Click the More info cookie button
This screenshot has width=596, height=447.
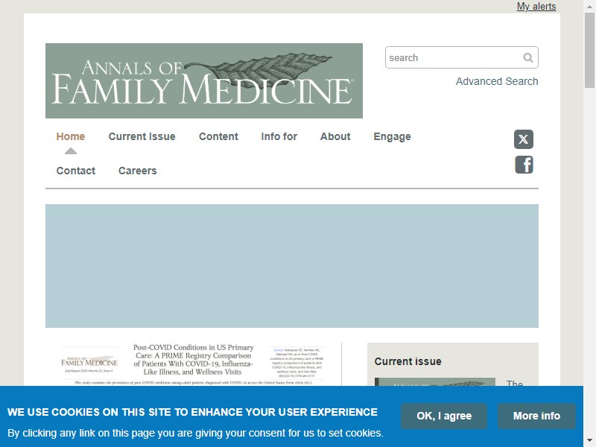coord(536,416)
